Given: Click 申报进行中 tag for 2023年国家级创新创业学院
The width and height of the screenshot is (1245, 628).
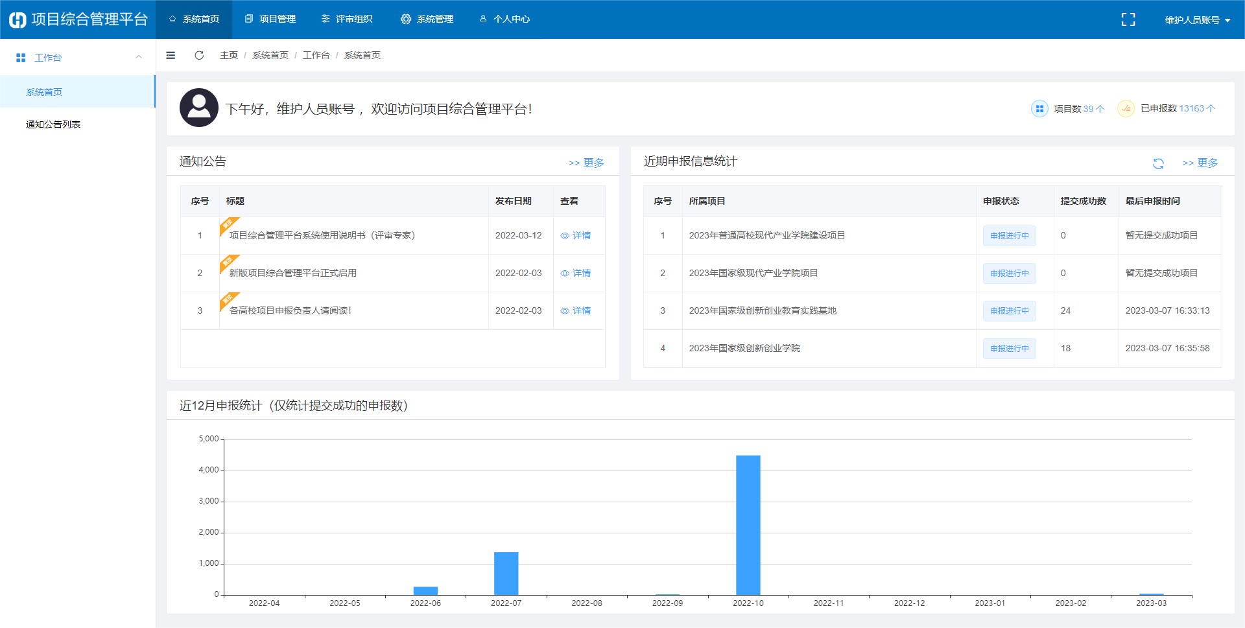Looking at the screenshot, I should (x=1009, y=349).
